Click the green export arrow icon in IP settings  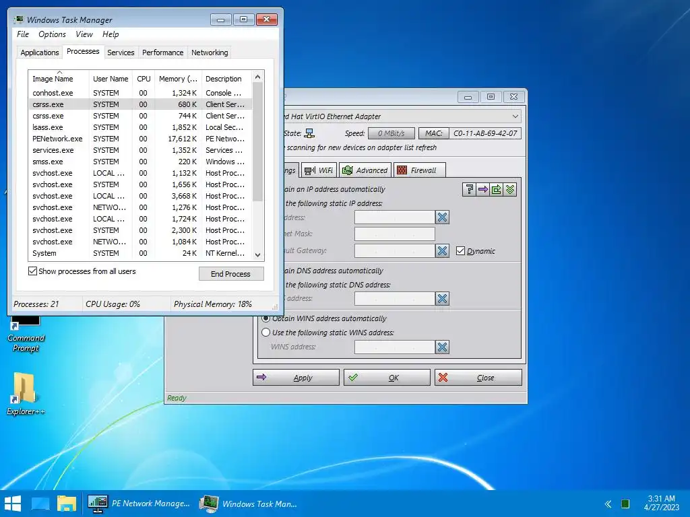click(497, 189)
